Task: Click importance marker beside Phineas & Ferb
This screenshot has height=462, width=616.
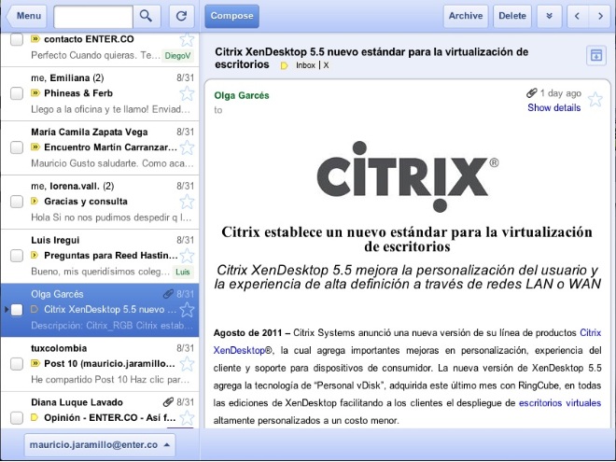Action: [x=35, y=93]
